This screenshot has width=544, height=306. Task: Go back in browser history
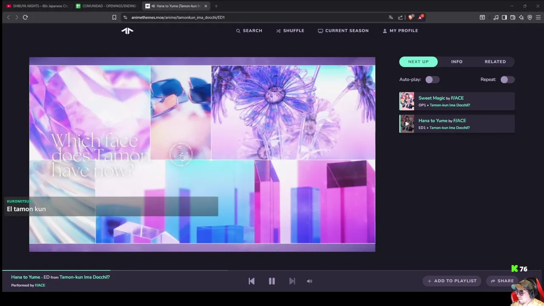click(x=8, y=17)
